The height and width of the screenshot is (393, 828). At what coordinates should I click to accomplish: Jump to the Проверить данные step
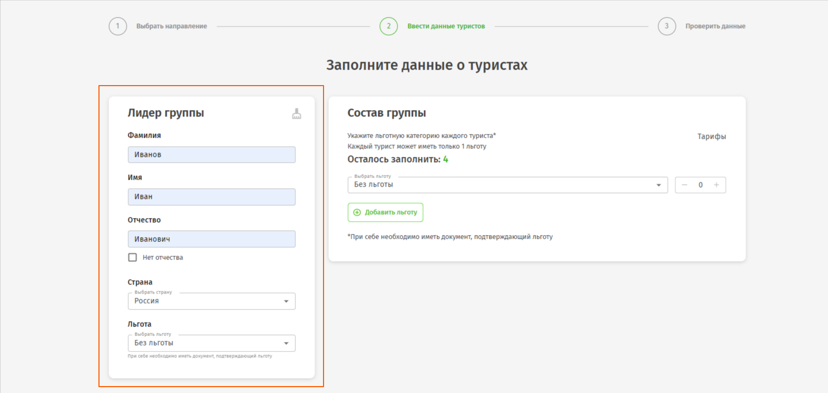pyautogui.click(x=715, y=26)
